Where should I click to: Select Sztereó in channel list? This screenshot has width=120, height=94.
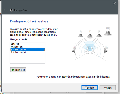(x=28, y=44)
